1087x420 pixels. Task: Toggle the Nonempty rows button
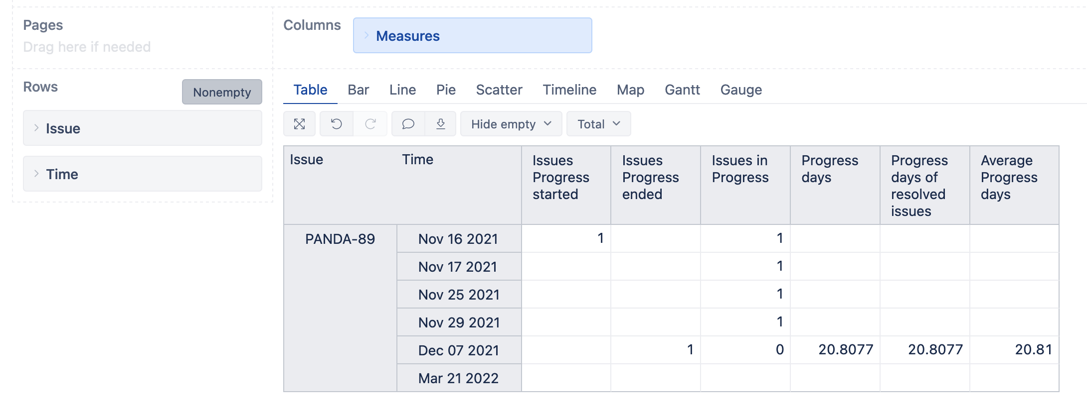click(222, 92)
